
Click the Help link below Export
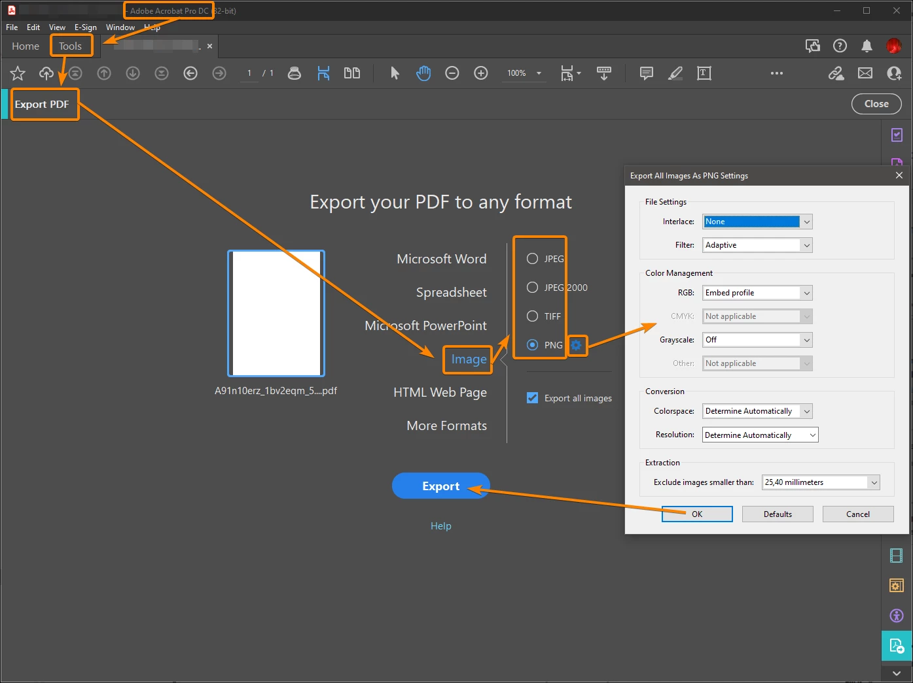point(441,526)
